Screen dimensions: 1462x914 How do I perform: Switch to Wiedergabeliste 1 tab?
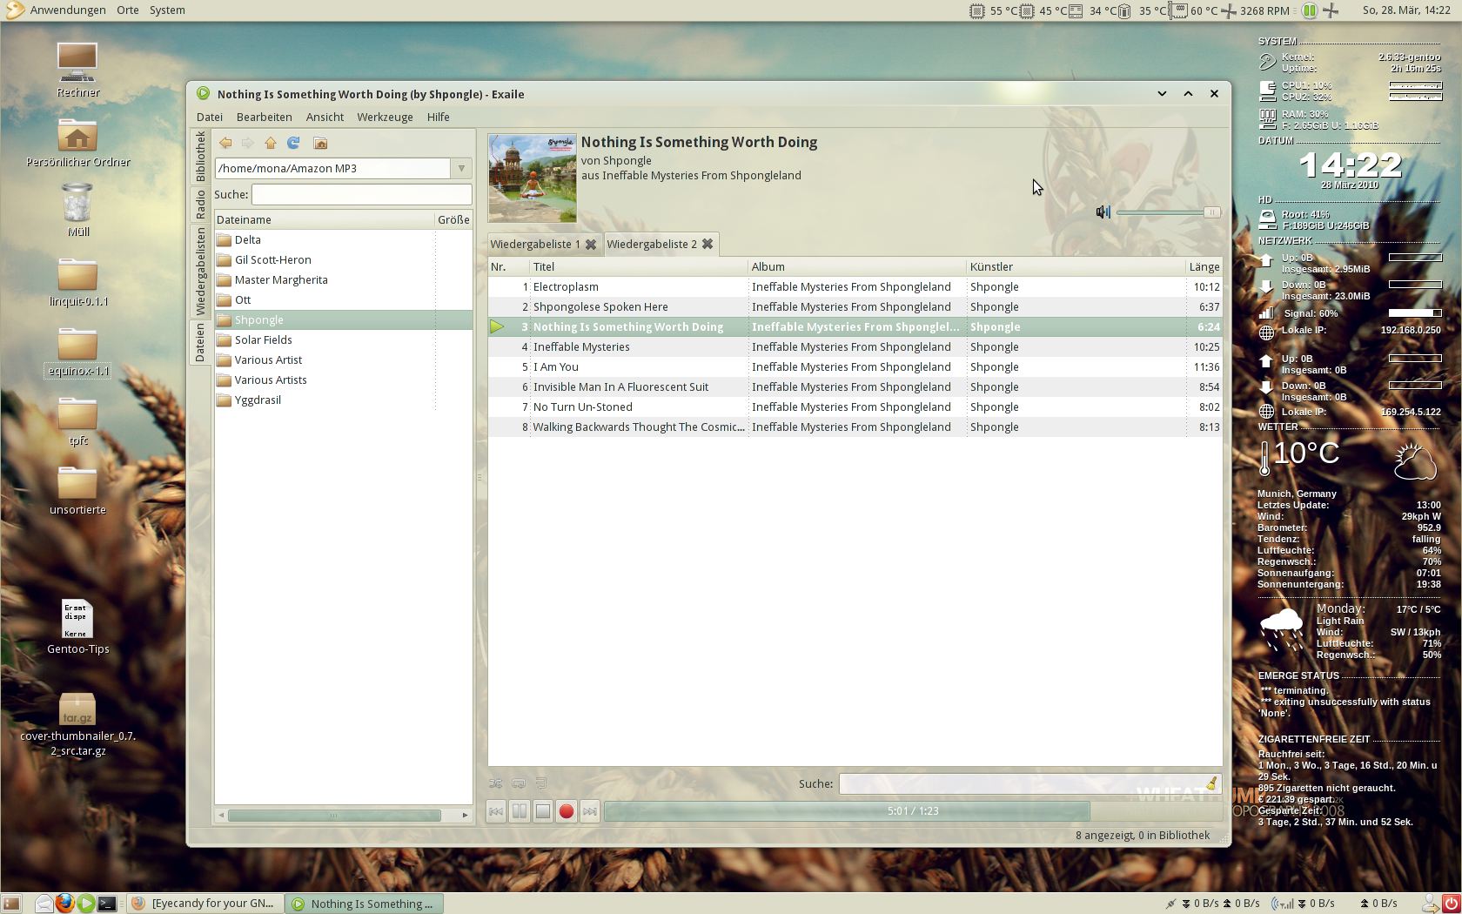pos(534,245)
